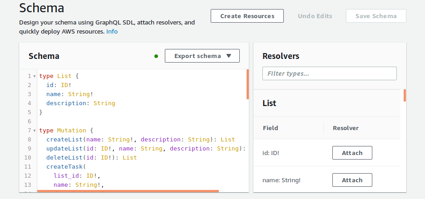Image resolution: width=425 pixels, height=199 pixels.
Task: Attach a resolver to the id: ID! field
Action: tap(352, 153)
